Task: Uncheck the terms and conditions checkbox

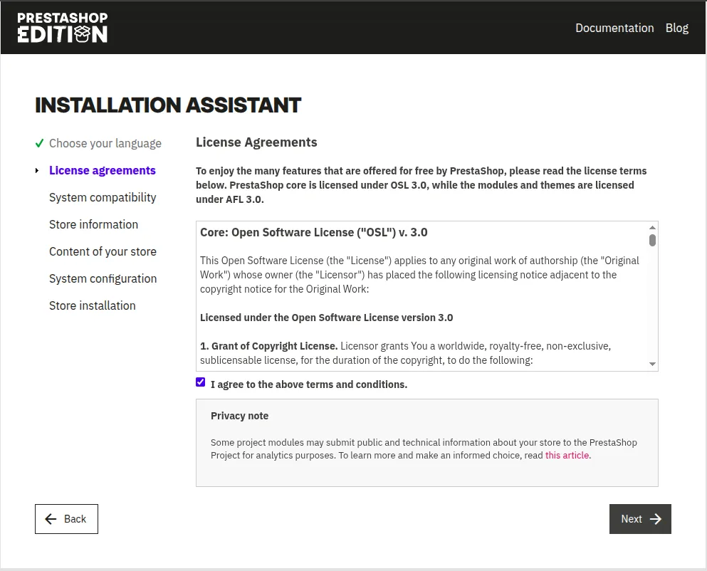Action: click(x=201, y=382)
